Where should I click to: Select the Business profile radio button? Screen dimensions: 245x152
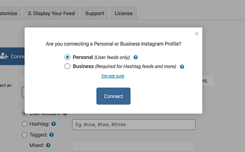[67, 66]
